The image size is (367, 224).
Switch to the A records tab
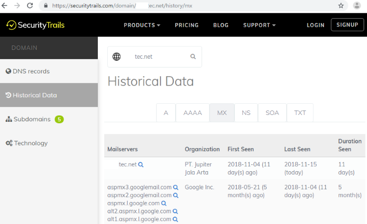(x=166, y=112)
